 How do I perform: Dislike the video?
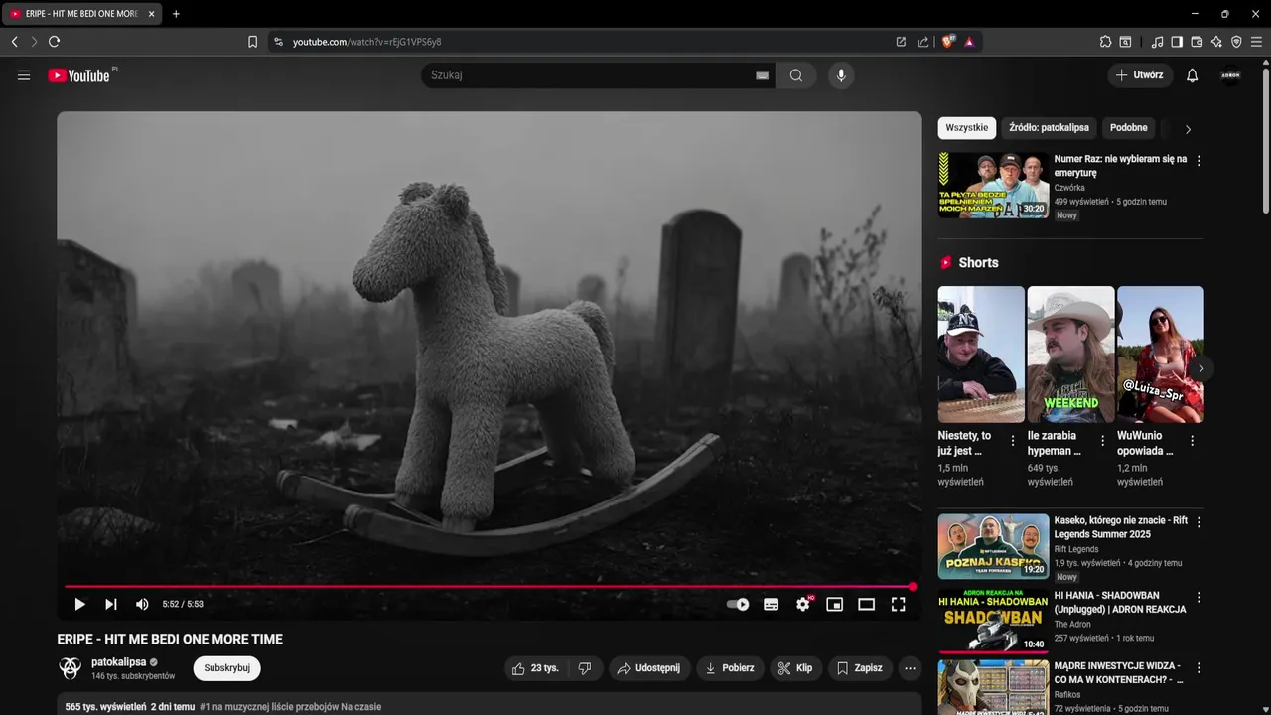click(x=585, y=668)
